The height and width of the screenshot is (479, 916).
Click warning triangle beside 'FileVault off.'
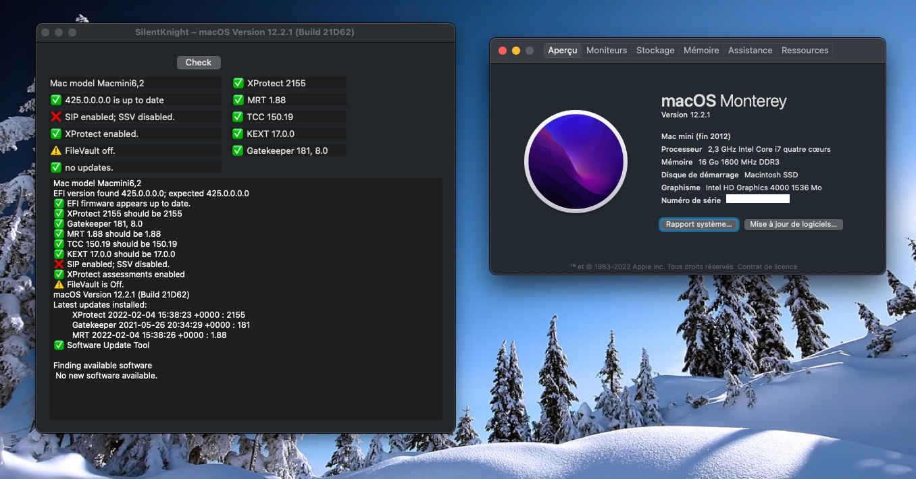coord(56,150)
